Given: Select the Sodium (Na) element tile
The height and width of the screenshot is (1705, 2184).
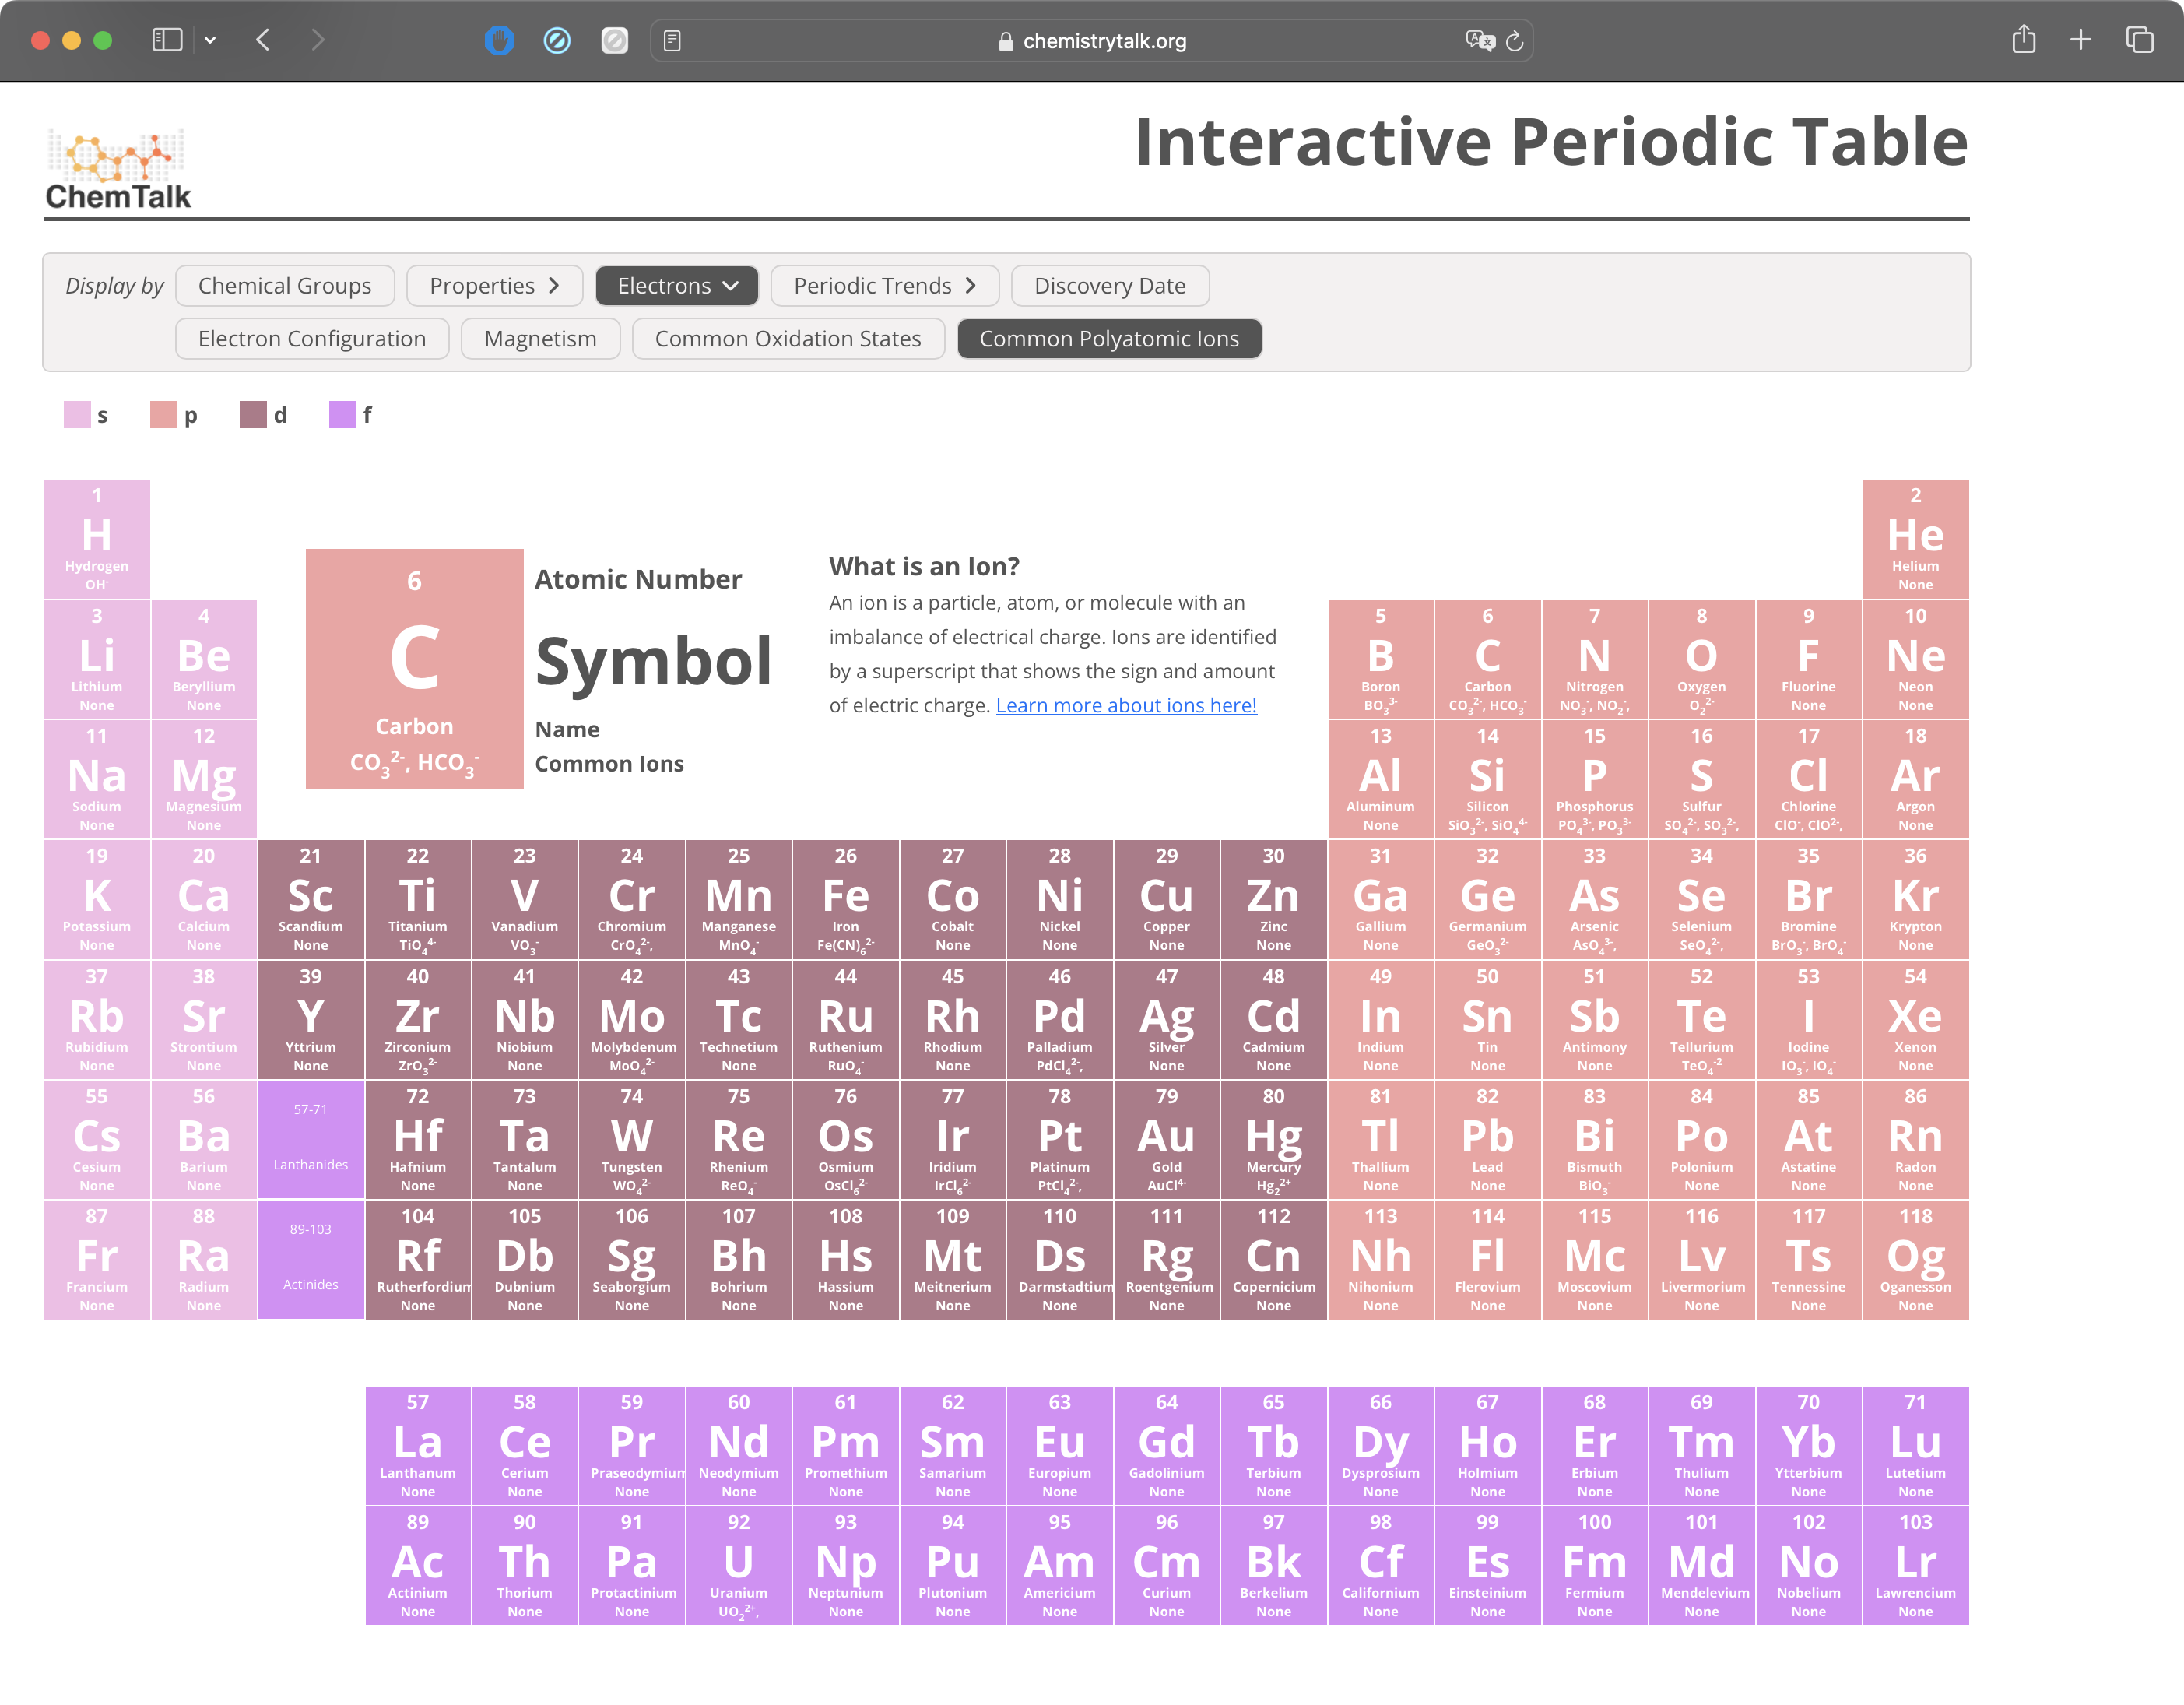Looking at the screenshot, I should point(97,779).
